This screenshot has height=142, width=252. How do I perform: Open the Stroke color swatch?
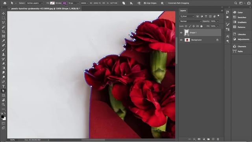click(65, 3)
